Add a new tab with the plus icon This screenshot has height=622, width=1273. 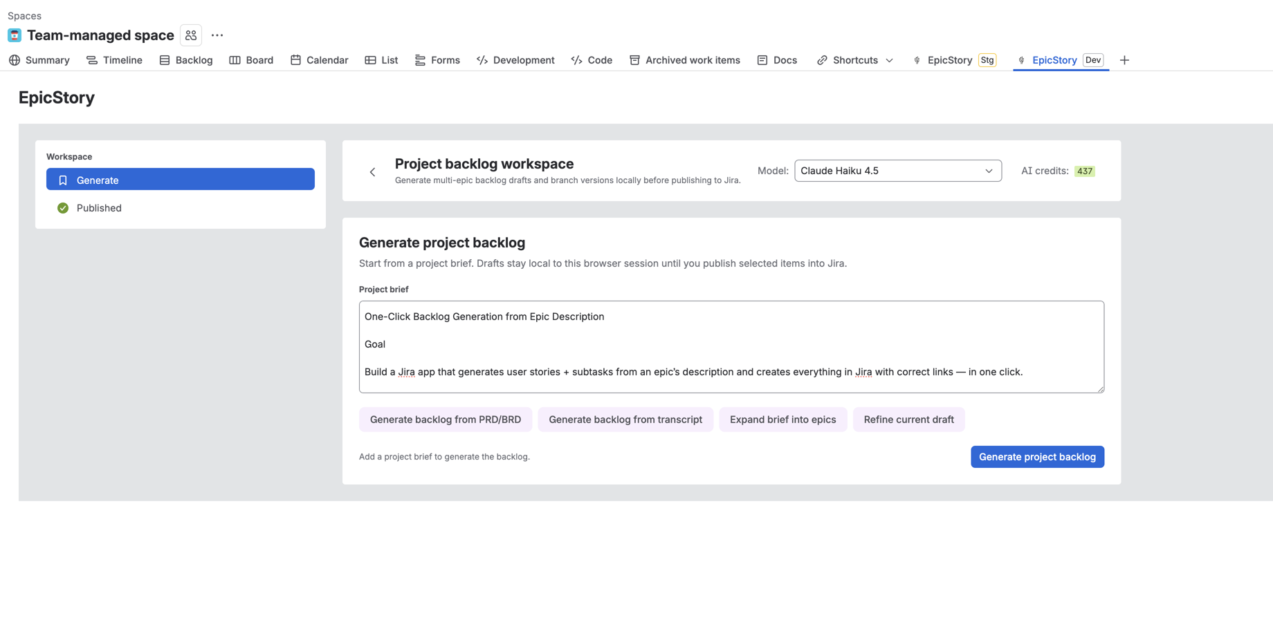[x=1124, y=60]
